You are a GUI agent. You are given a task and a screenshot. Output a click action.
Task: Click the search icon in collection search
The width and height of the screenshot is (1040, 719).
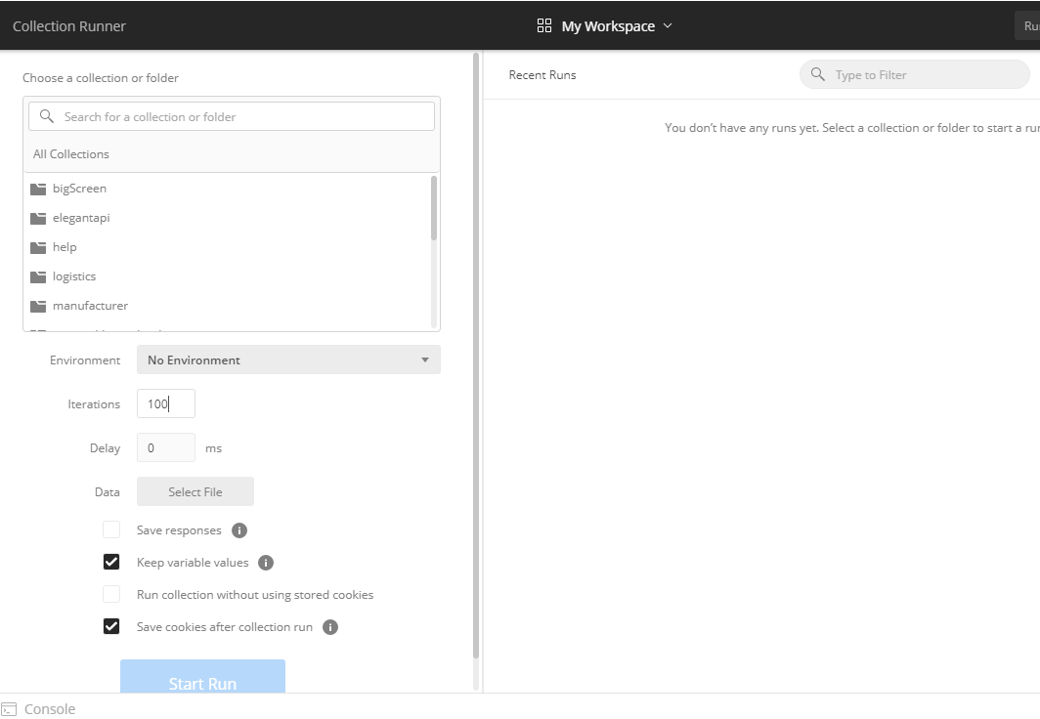[x=47, y=116]
